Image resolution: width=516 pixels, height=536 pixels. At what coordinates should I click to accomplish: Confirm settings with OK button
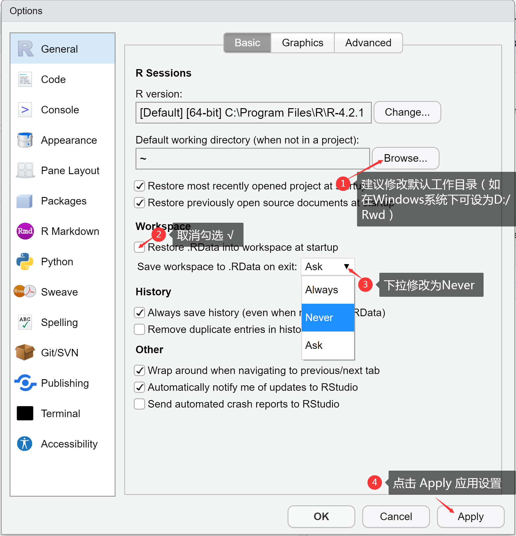pyautogui.click(x=321, y=516)
